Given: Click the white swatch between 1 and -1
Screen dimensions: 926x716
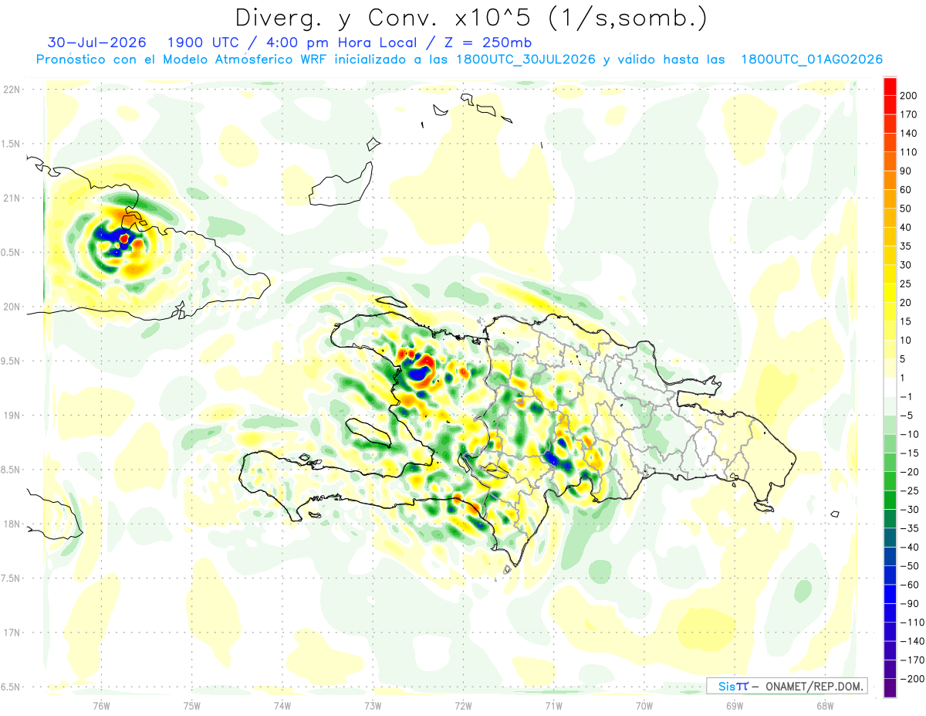Looking at the screenshot, I should click(x=890, y=387).
